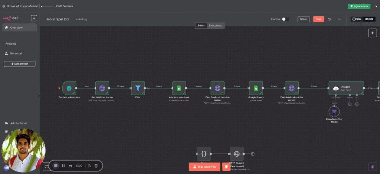
Task: Click the workflow name Job scraper tool
Action: (x=58, y=19)
